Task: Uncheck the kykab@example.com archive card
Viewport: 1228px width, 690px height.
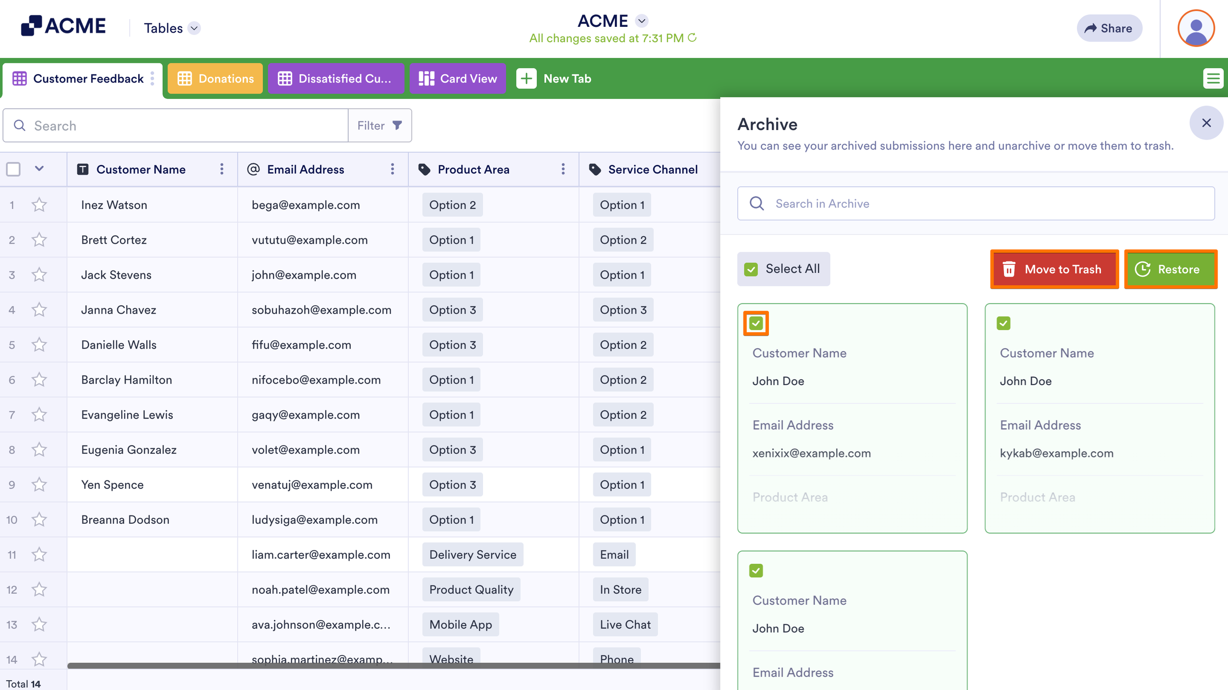Action: (1004, 323)
